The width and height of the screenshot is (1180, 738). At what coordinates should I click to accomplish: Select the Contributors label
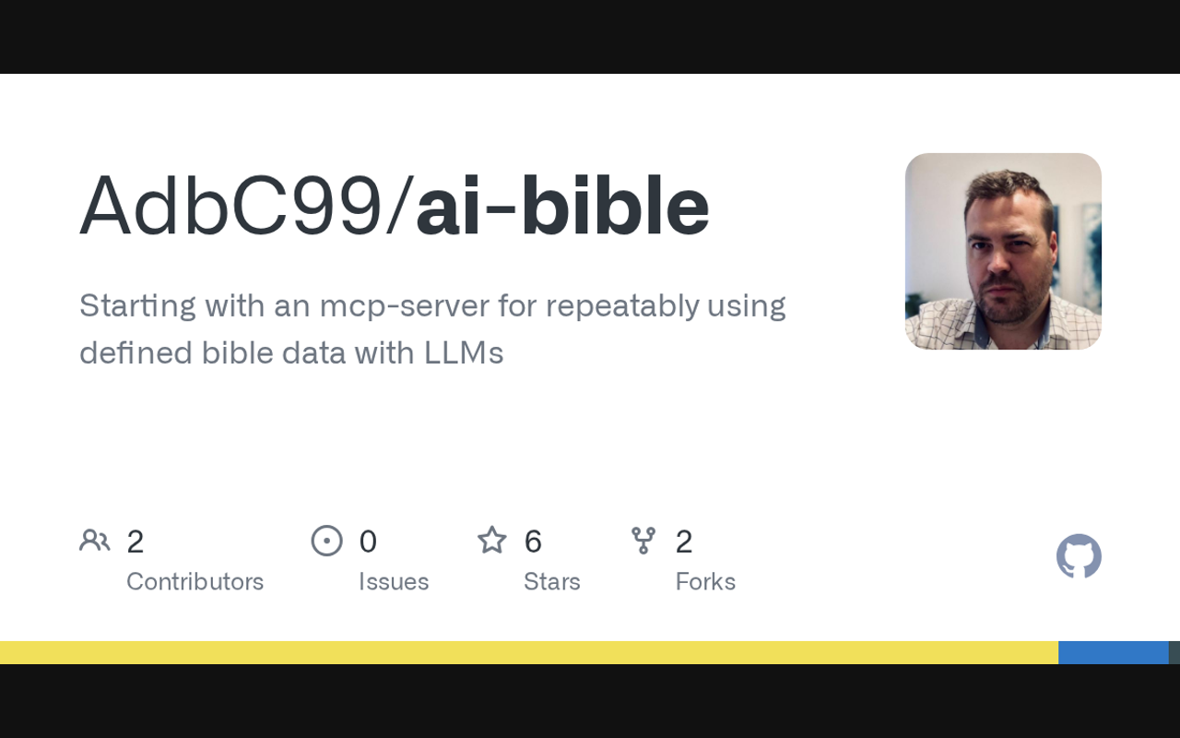(x=195, y=581)
